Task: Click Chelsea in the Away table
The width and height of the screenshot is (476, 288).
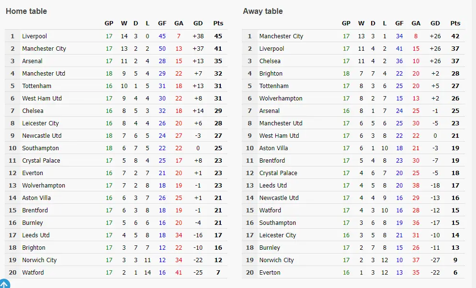Action: [270, 61]
